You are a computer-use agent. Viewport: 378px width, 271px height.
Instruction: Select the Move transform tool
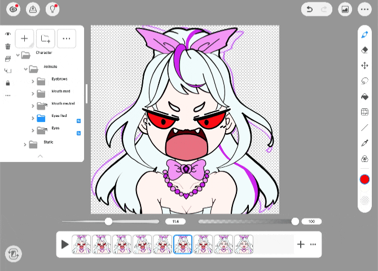point(364,65)
